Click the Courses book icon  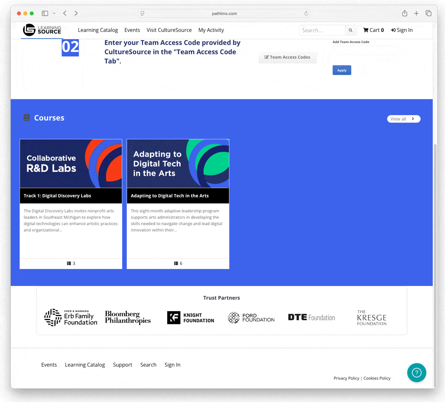tap(27, 118)
